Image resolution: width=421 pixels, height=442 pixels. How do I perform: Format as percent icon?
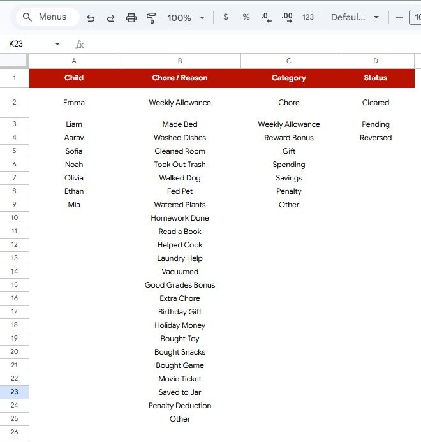246,17
